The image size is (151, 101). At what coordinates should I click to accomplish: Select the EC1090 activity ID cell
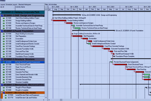click(x=8, y=34)
